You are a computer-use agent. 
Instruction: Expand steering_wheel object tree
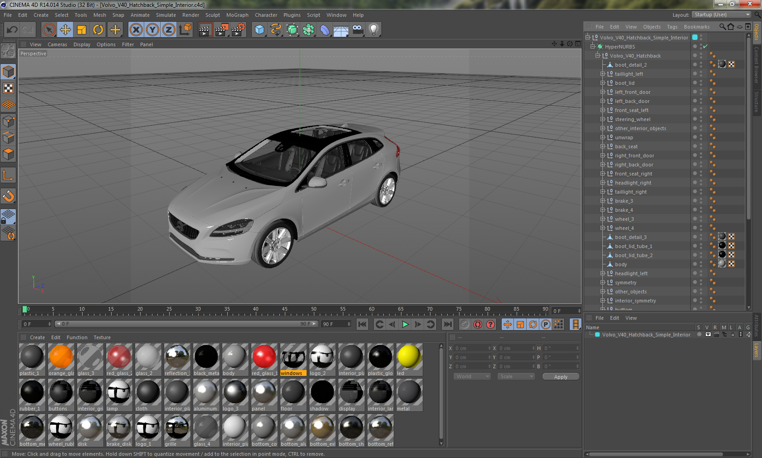(602, 119)
